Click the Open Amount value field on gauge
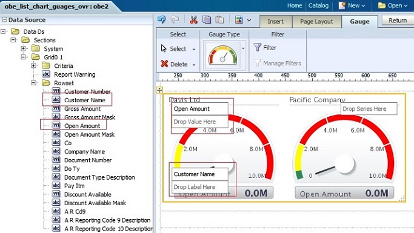 tap(200, 108)
